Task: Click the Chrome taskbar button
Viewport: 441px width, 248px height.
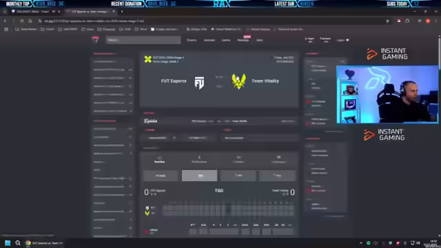Action: click(x=44, y=243)
